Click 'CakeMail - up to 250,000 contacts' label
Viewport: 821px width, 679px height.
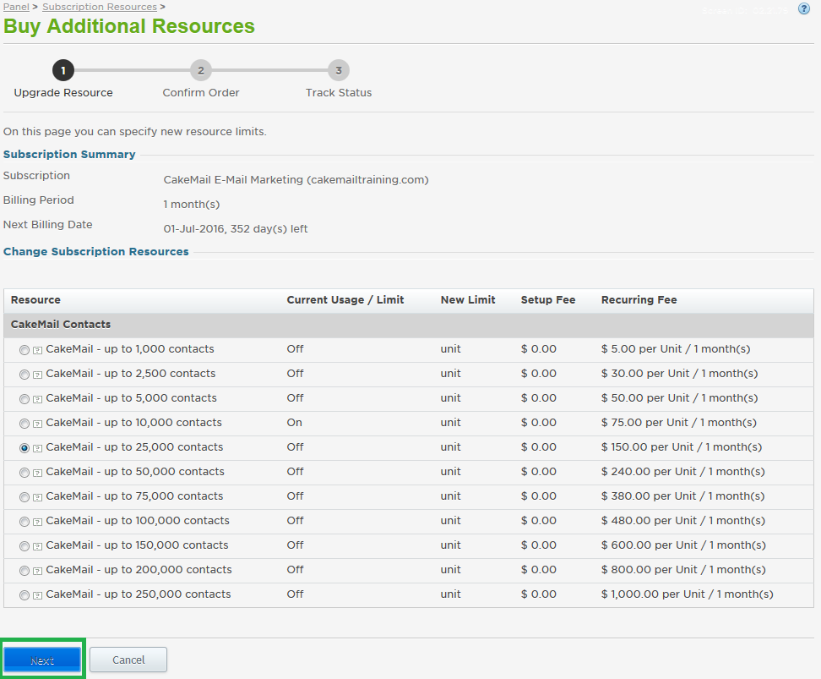pyautogui.click(x=139, y=594)
